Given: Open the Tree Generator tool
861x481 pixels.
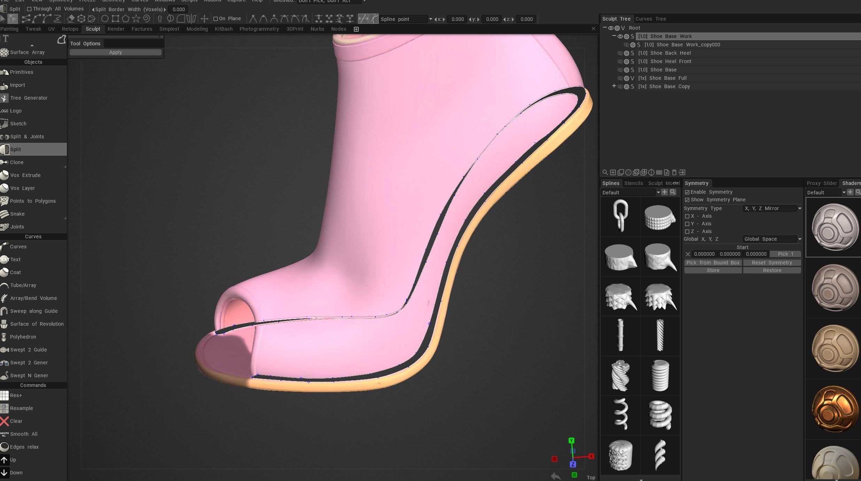Looking at the screenshot, I should [x=29, y=98].
